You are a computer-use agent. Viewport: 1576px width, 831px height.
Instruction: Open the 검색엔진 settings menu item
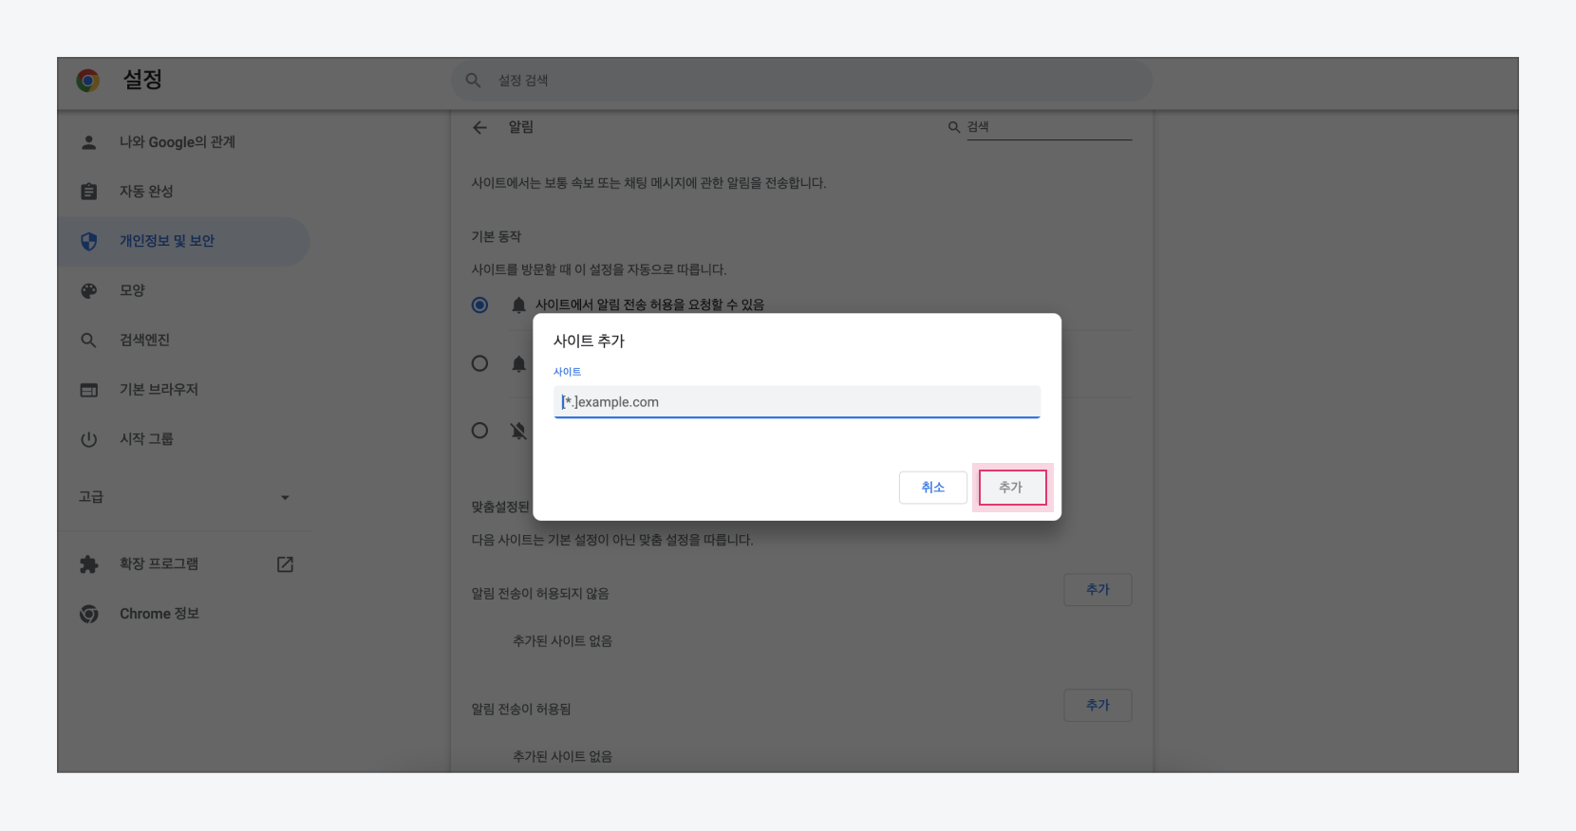tap(144, 340)
